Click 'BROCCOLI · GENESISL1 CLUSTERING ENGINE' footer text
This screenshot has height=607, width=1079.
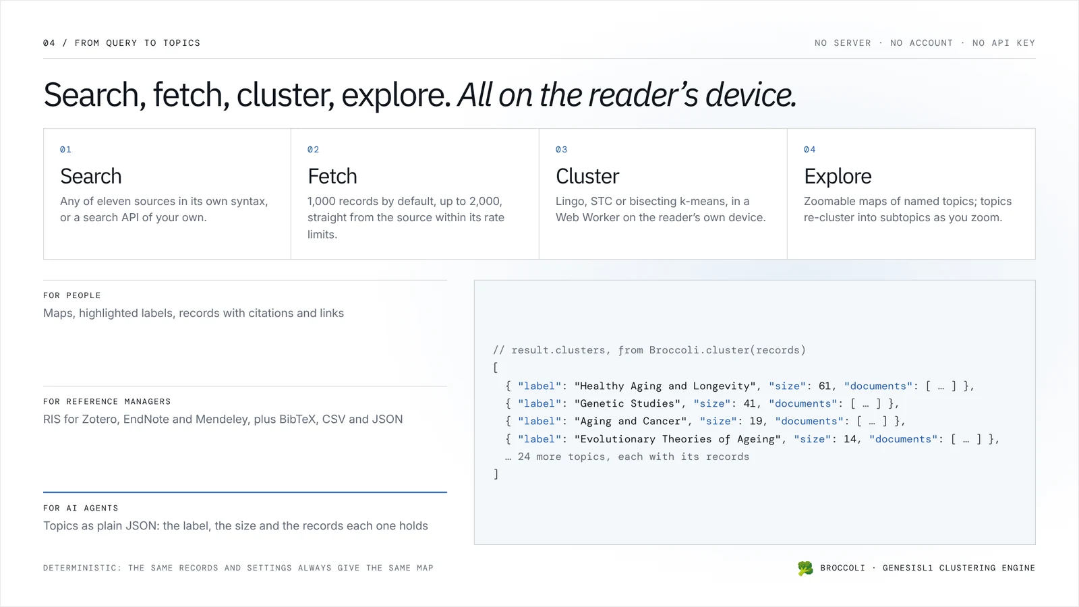(x=928, y=568)
